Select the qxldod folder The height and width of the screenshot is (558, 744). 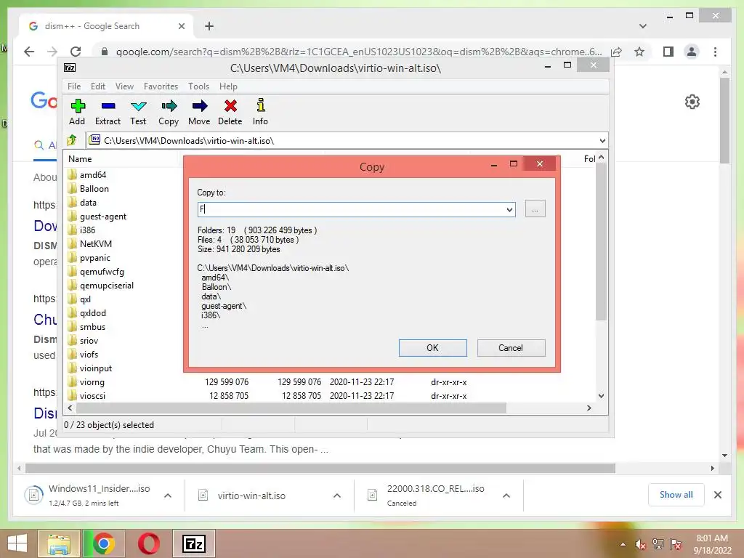[93, 313]
